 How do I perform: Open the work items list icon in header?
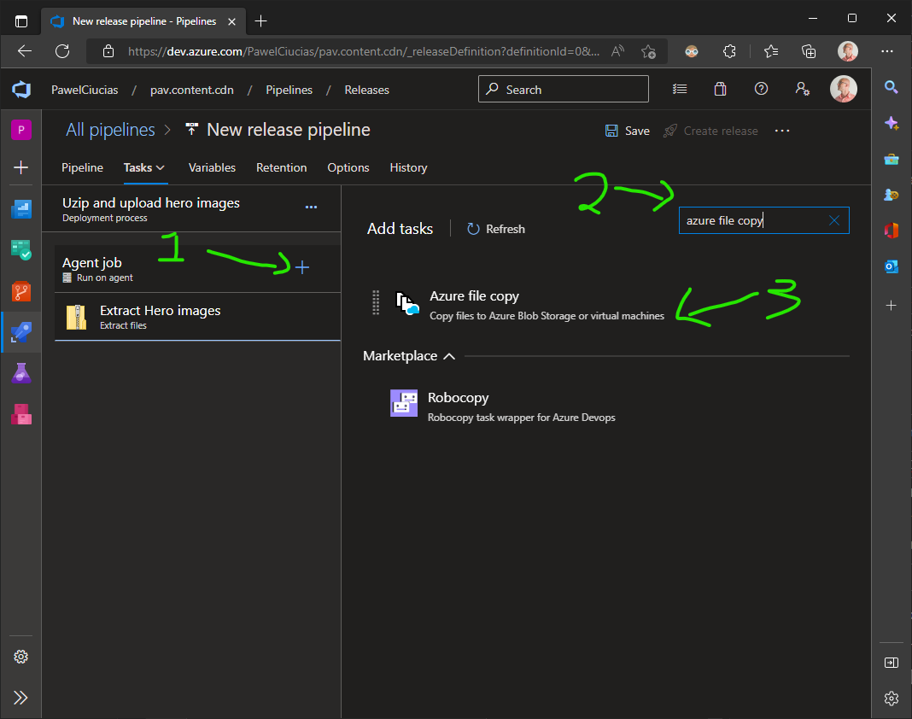click(680, 89)
